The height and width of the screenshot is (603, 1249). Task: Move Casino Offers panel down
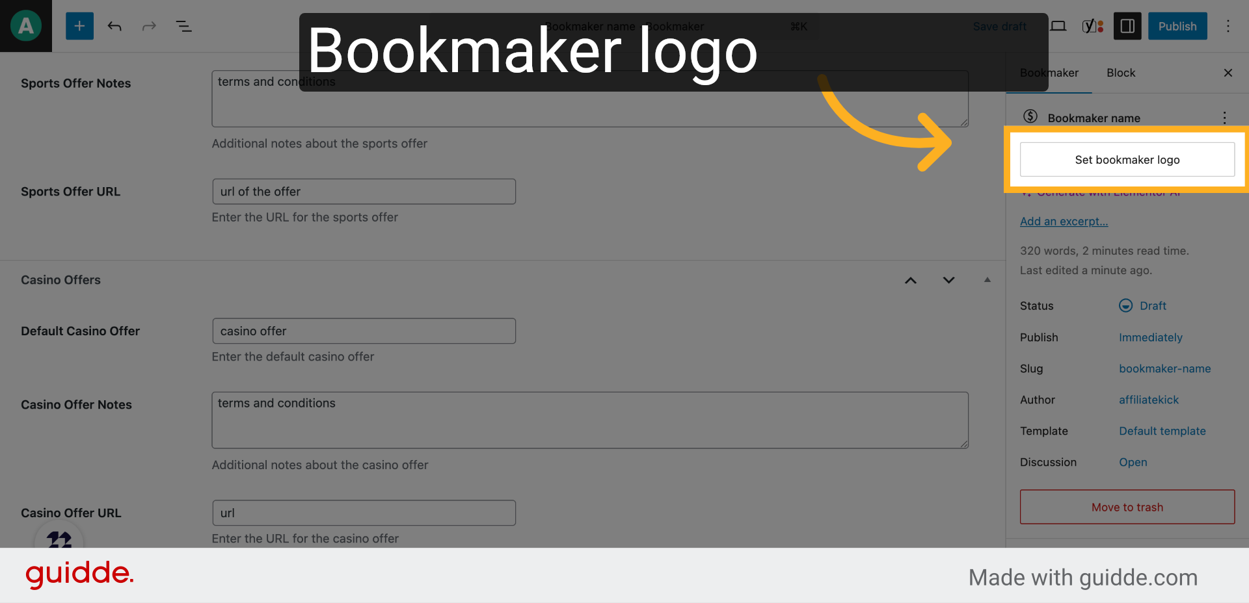click(949, 280)
